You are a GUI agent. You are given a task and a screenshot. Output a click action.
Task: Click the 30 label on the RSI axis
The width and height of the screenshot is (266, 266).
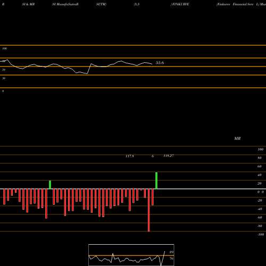click(4, 78)
